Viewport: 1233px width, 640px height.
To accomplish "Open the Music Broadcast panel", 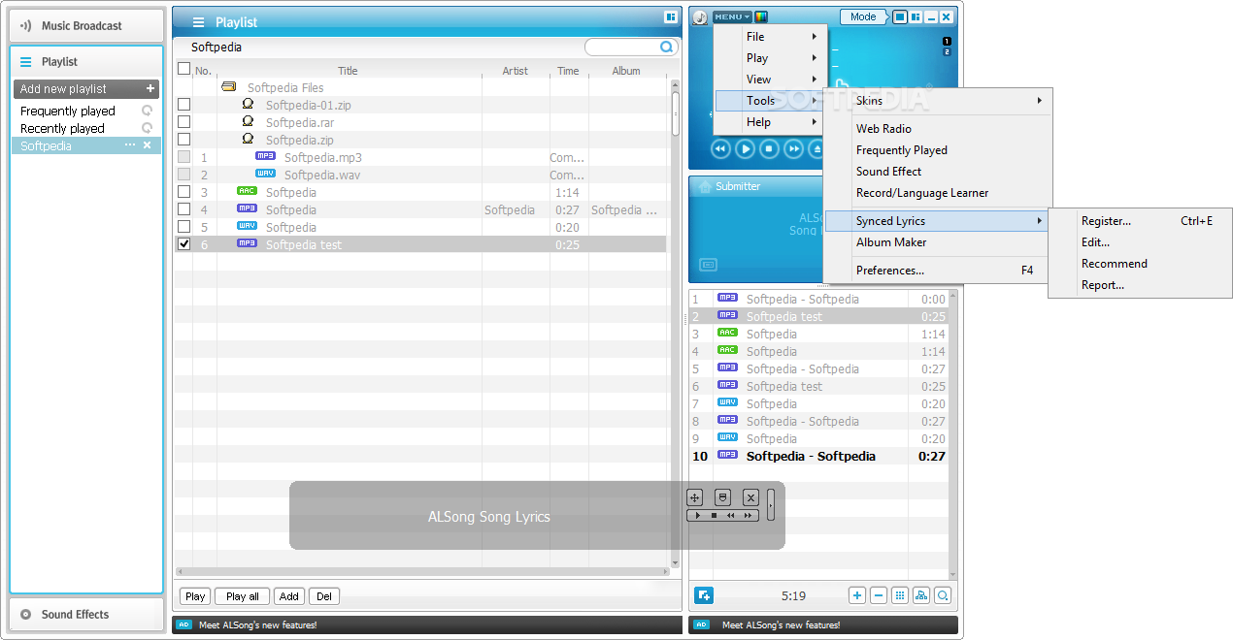I will [86, 26].
